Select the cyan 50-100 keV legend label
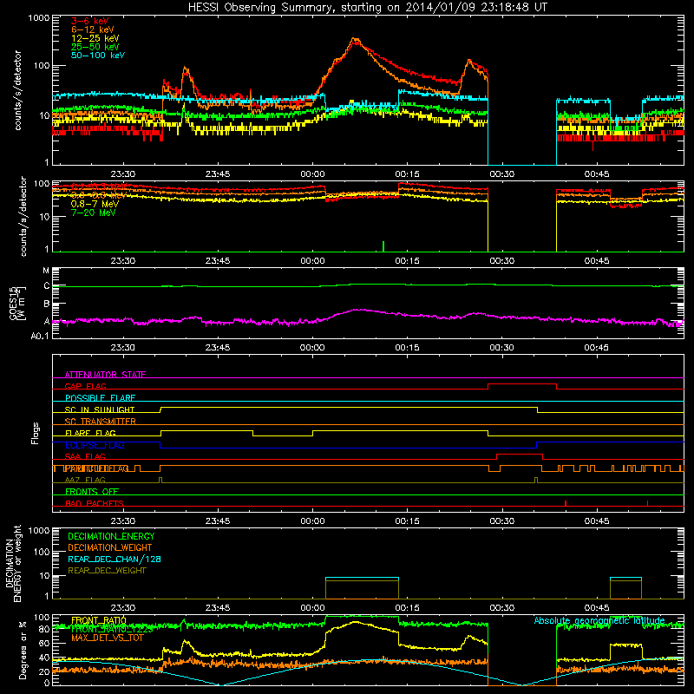This screenshot has height=694, width=694. pos(98,56)
